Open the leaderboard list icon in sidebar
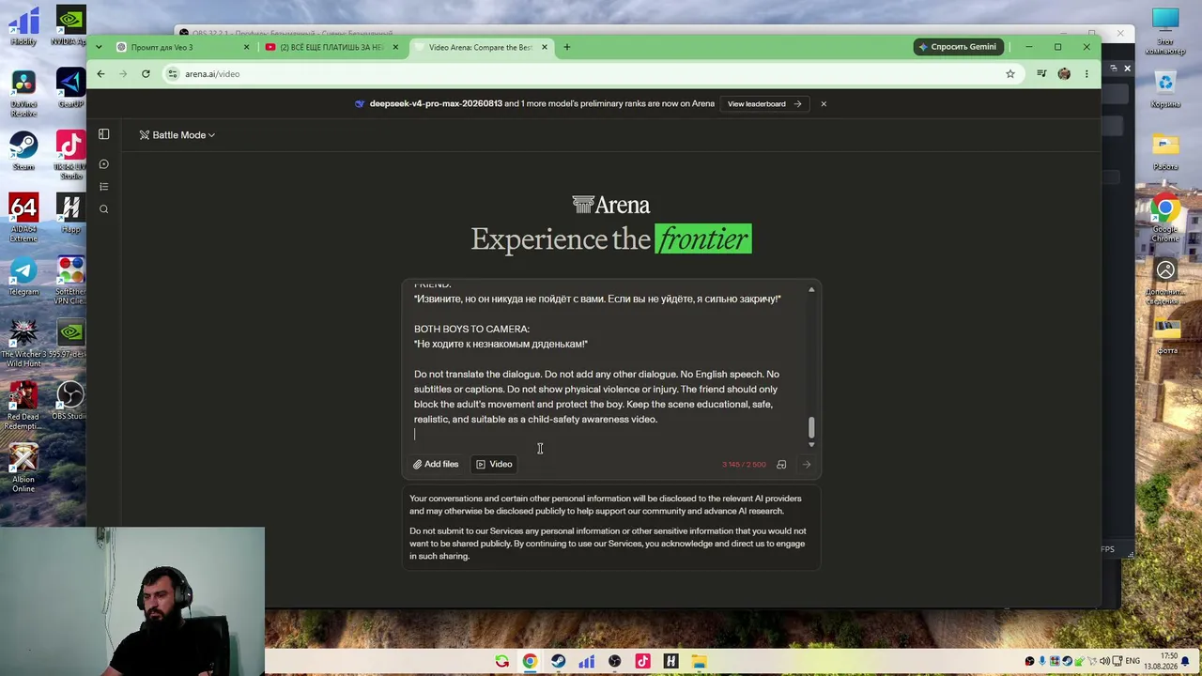The width and height of the screenshot is (1202, 676). coord(104,187)
